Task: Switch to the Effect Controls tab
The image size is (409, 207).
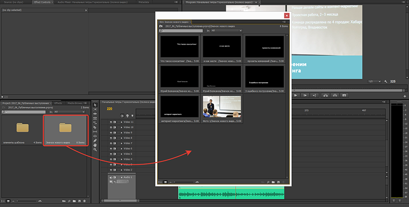Action: pyautogui.click(x=45, y=3)
